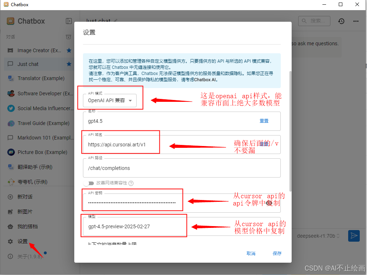This screenshot has height=275, width=367.
Task: Click the gear icon beside 设置
Action: click(x=10, y=241)
